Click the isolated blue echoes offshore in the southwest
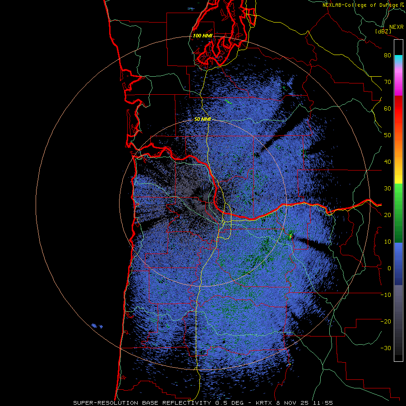Image resolution: width=406 pixels, height=406 pixels. point(97,326)
